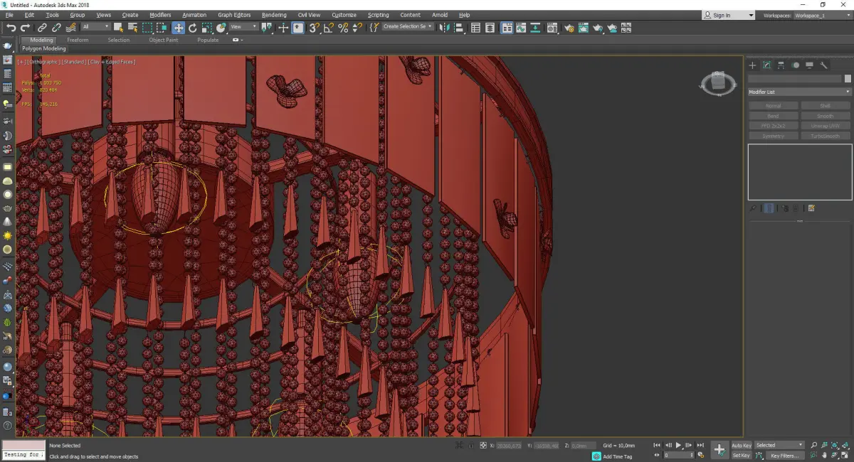
Task: Click the Mirror tool icon
Action: pos(444,28)
